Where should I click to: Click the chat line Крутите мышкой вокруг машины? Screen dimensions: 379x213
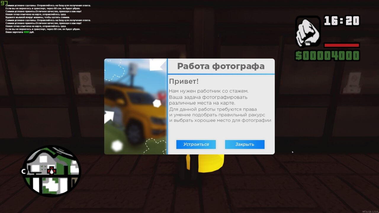coord(37,17)
